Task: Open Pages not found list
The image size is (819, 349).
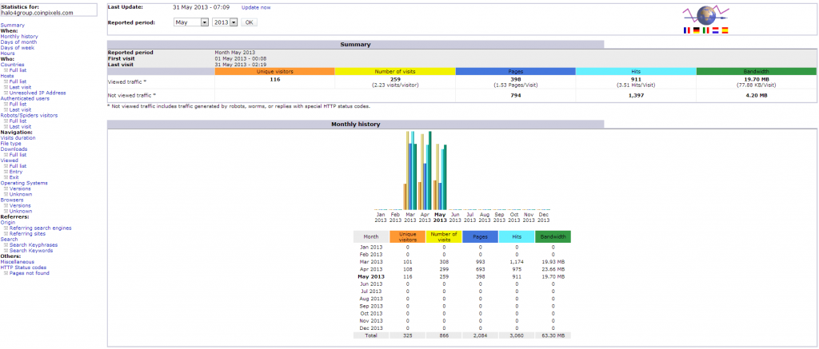Action: click(x=30, y=273)
